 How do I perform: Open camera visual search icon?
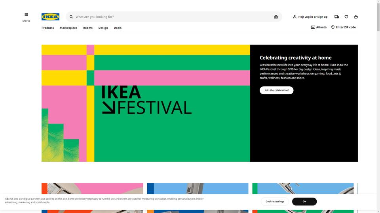coord(276,17)
